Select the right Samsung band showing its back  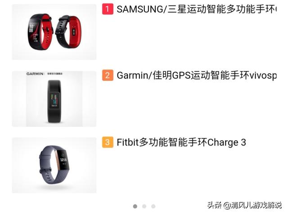[x=69, y=32]
